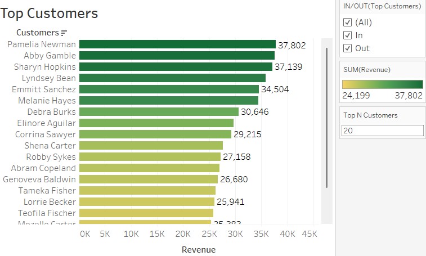Viewport: 426px width, 256px height.
Task: Uncheck the Out filter checkbox
Action: (347, 48)
